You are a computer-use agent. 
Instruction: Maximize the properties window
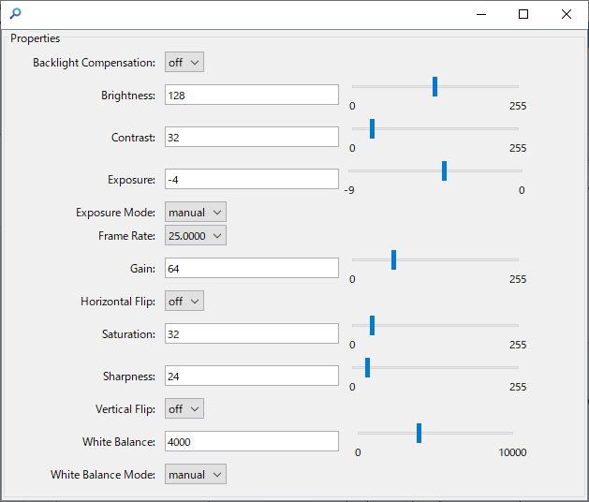(523, 14)
